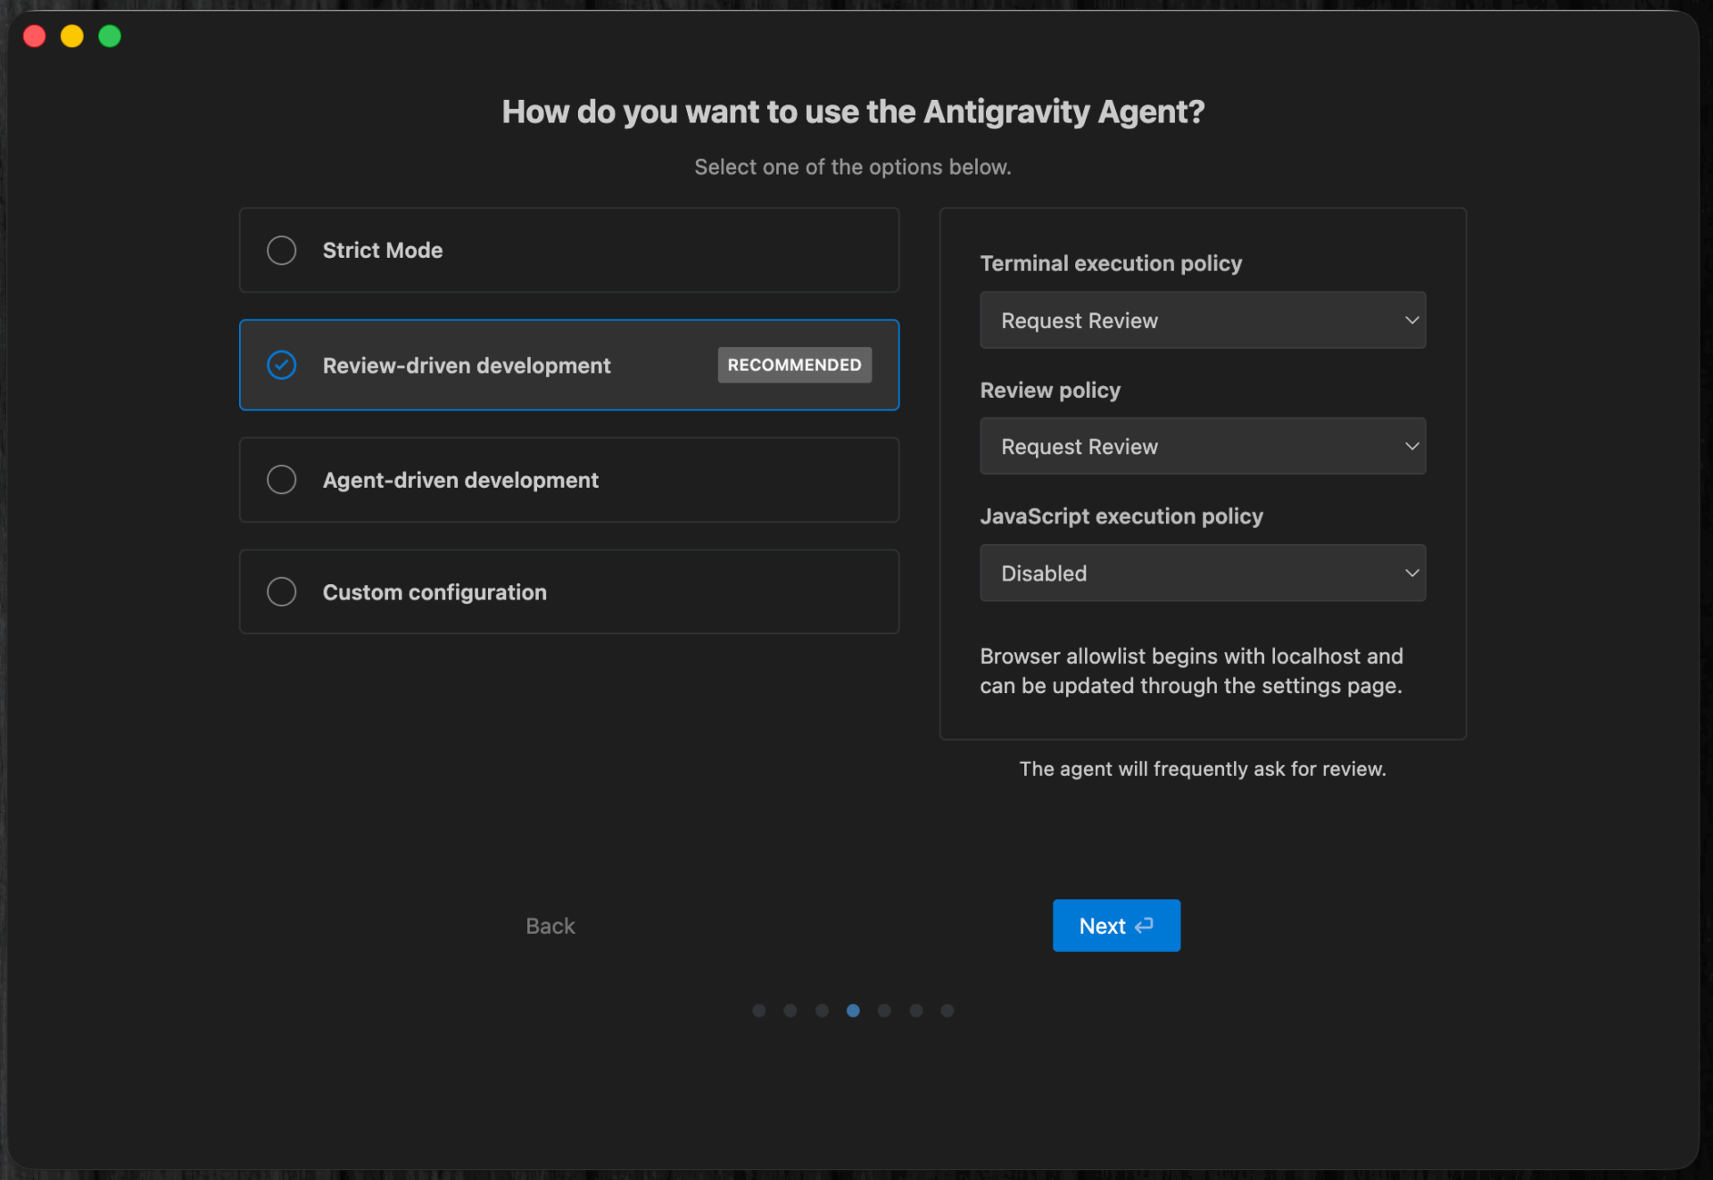Click the green fullscreen window button
The image size is (1713, 1180).
point(110,37)
